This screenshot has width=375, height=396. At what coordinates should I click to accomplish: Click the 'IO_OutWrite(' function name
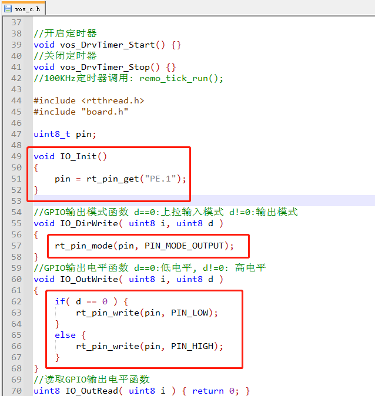tap(92, 279)
